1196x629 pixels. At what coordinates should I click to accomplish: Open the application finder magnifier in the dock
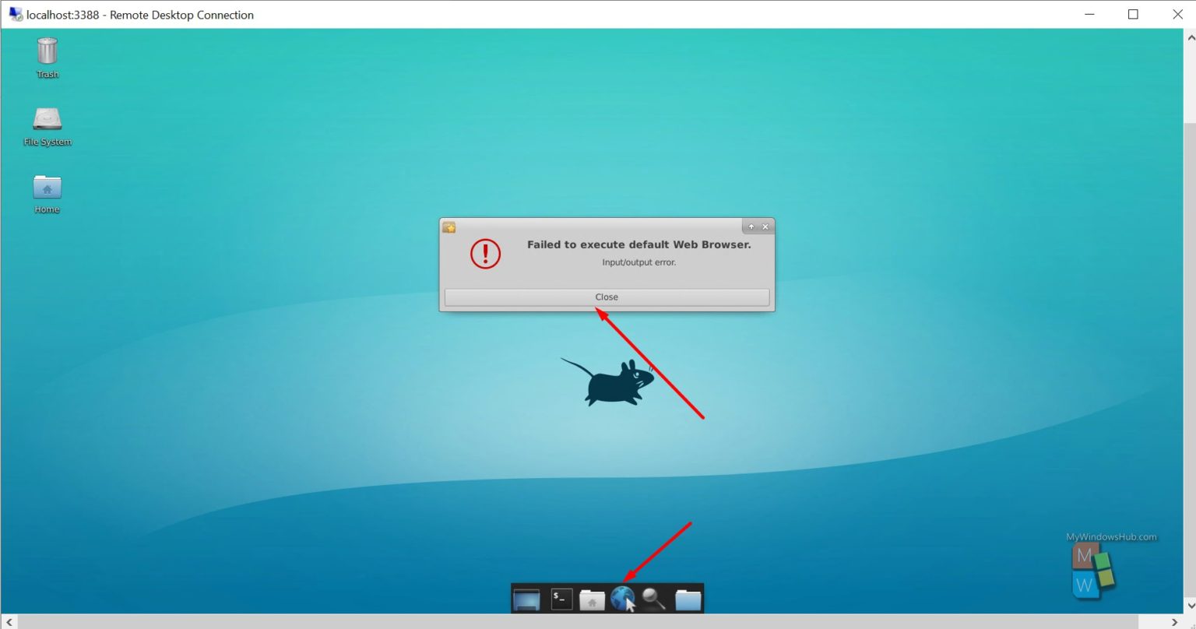coord(653,598)
